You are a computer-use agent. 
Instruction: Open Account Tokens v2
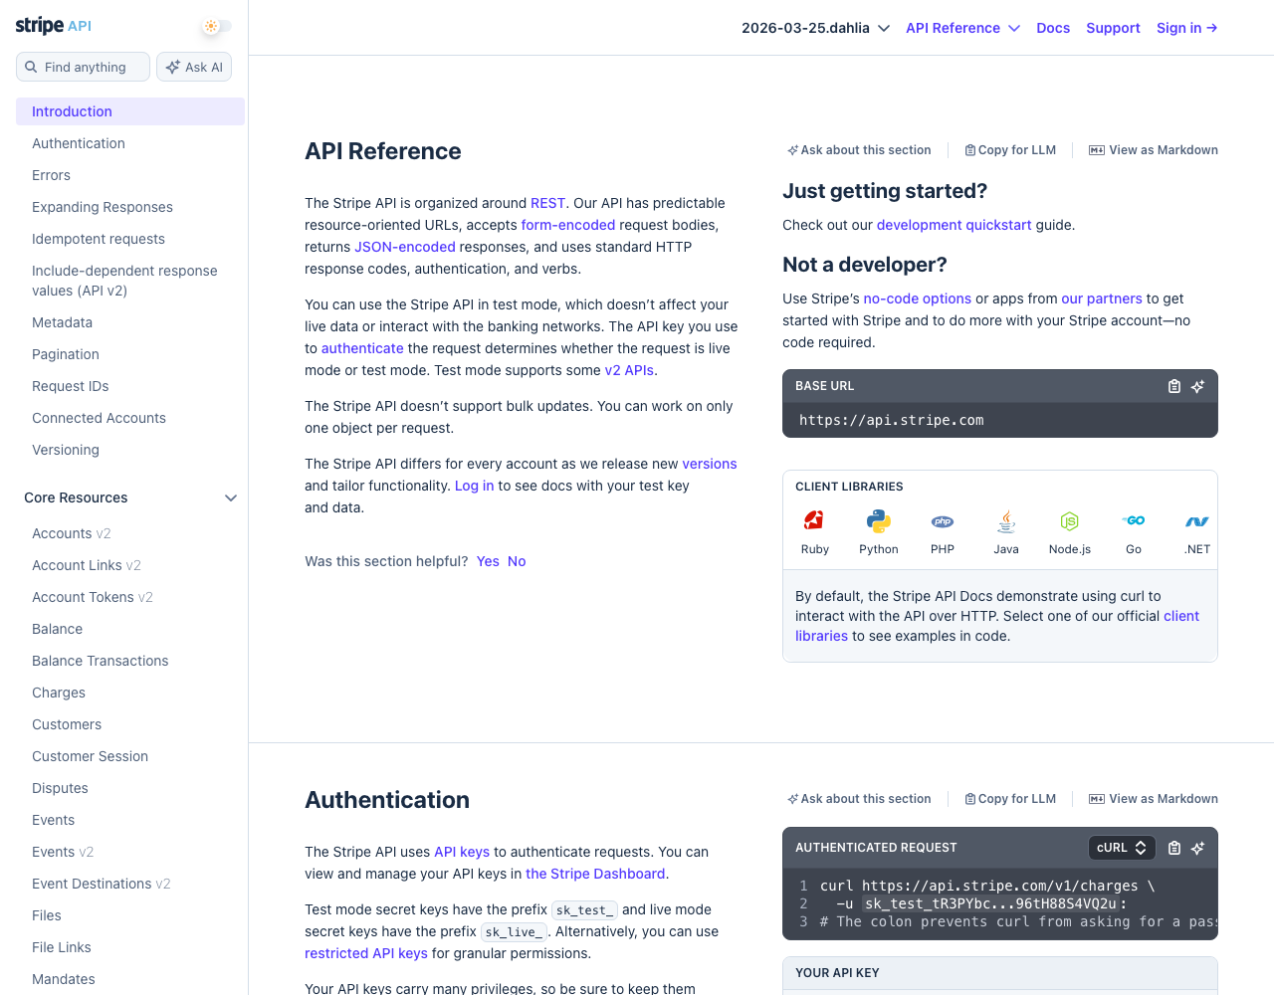[x=93, y=597]
